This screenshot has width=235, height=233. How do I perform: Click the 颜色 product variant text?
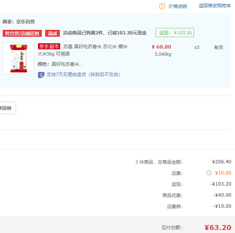coord(60,64)
